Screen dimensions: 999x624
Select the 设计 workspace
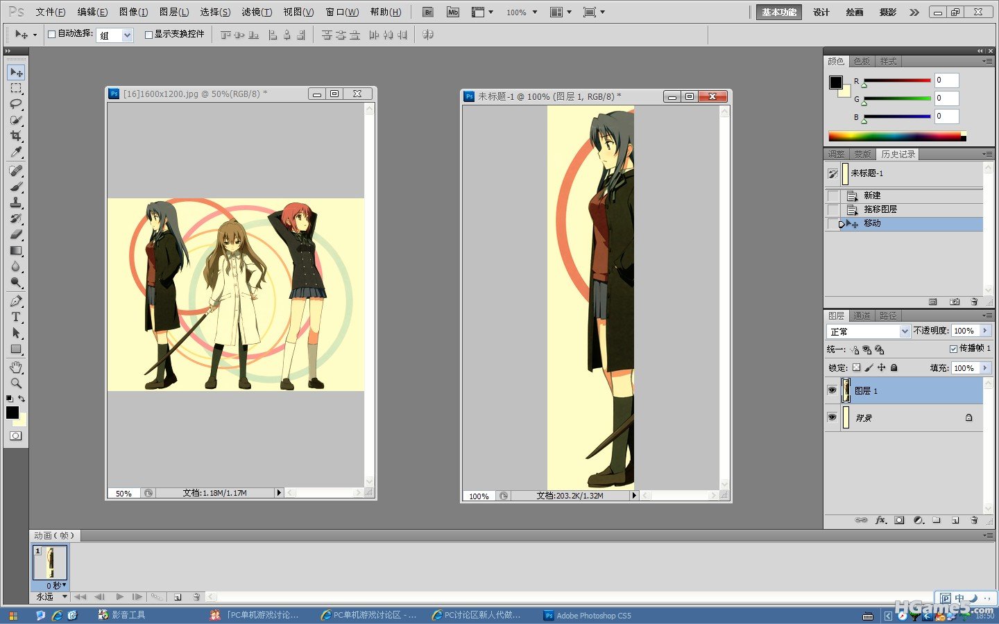pyautogui.click(x=821, y=12)
